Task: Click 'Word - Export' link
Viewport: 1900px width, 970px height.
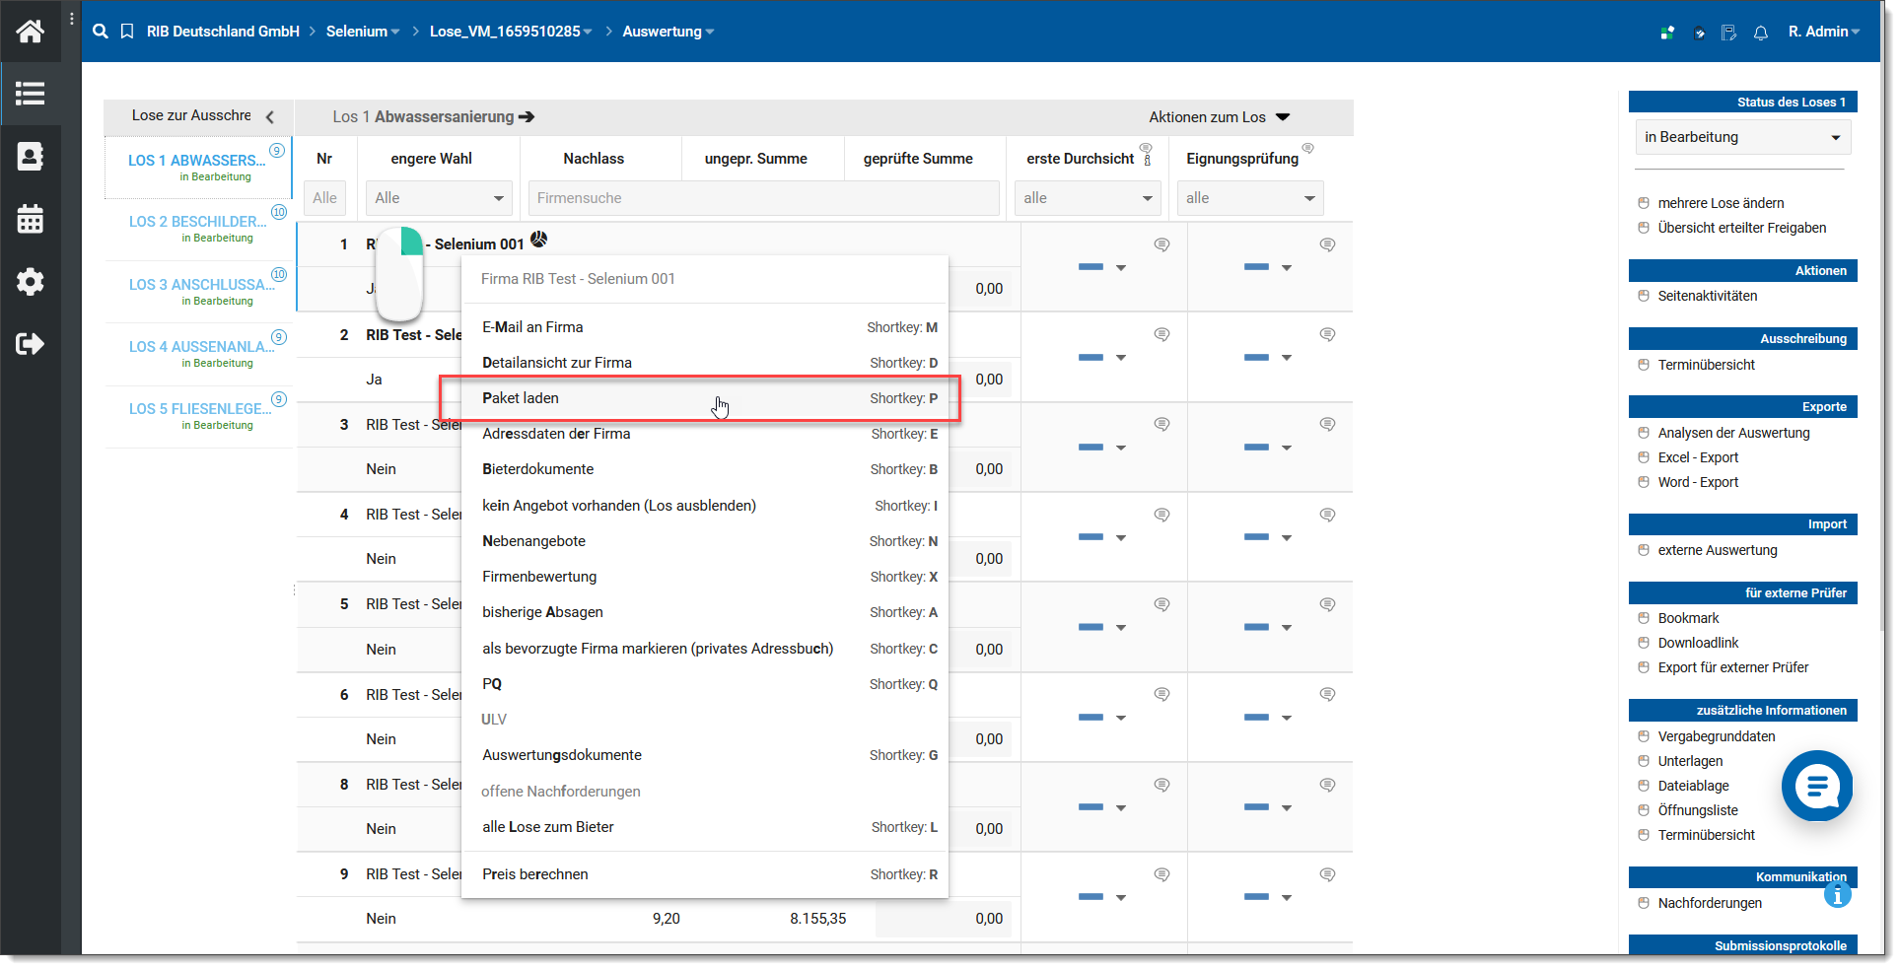Action: (1698, 482)
